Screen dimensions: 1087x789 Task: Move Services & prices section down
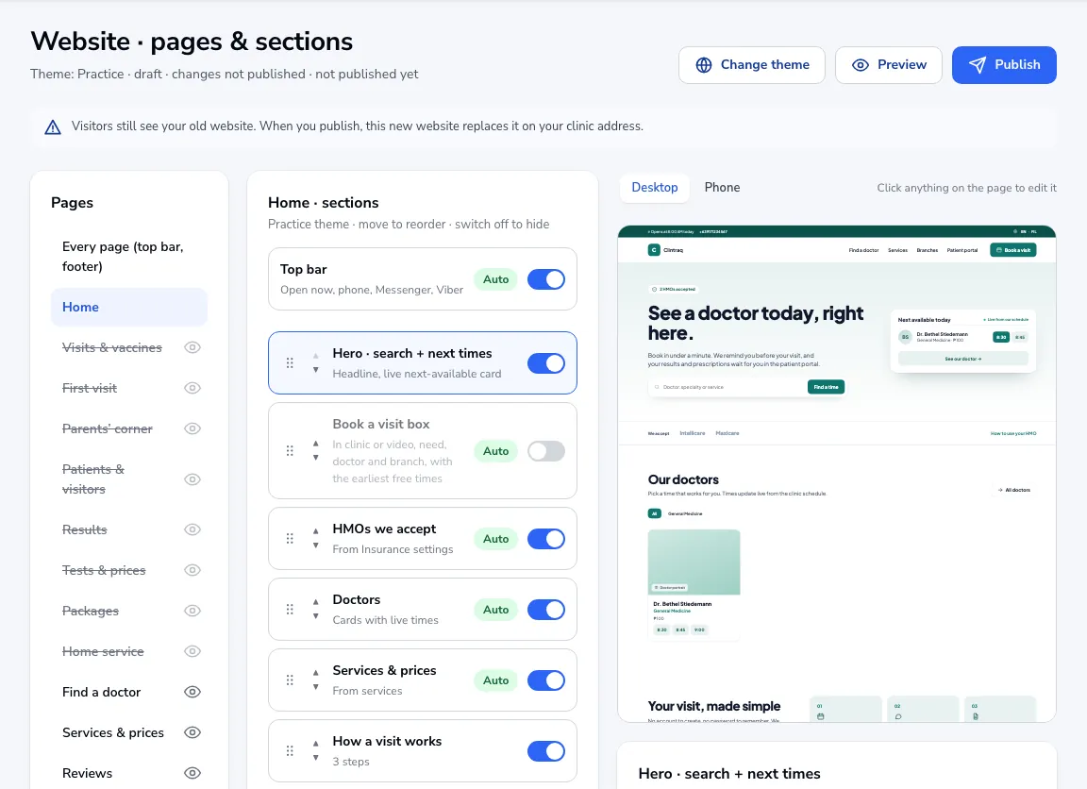coord(316,687)
